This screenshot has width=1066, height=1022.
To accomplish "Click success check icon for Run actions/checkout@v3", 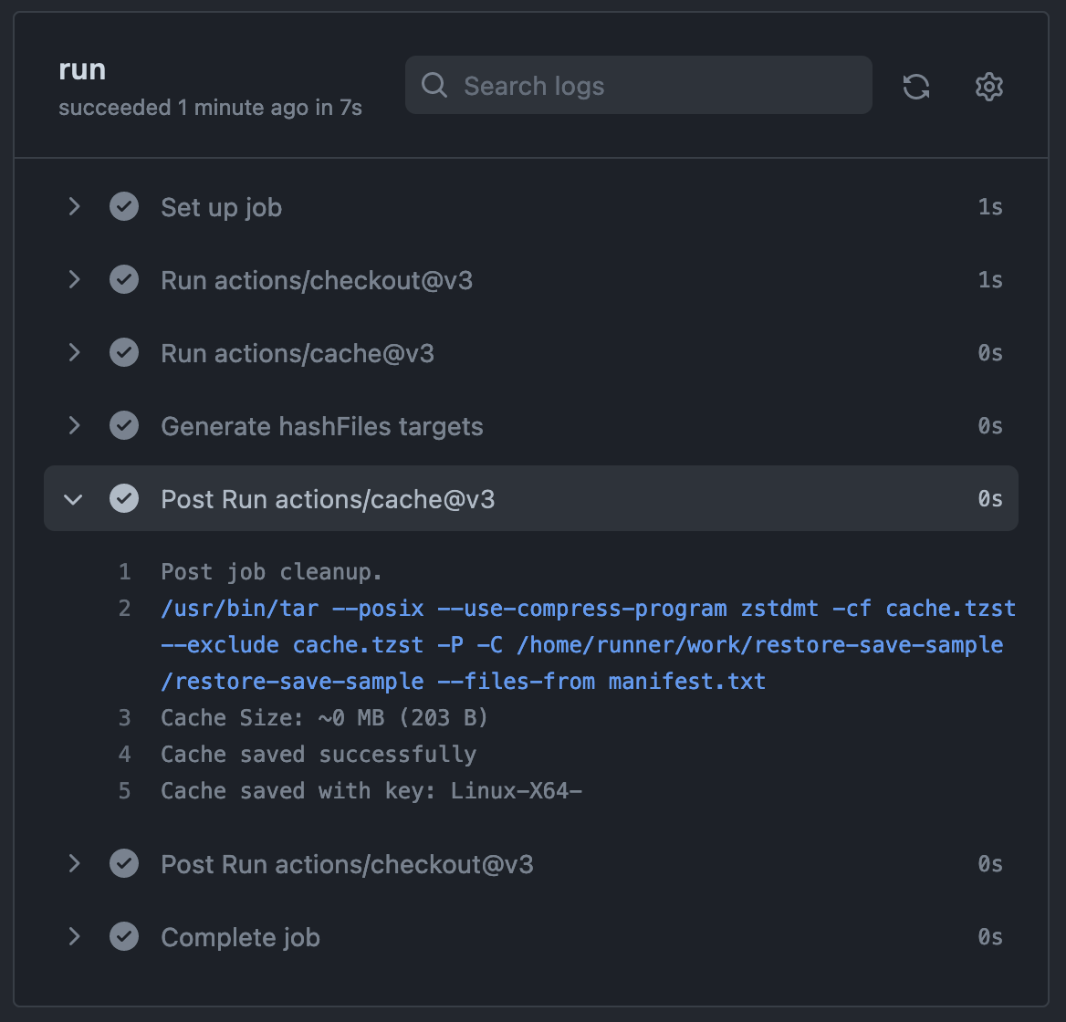I will [x=124, y=279].
